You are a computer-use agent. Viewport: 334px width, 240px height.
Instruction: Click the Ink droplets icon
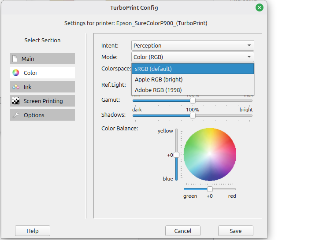16,87
